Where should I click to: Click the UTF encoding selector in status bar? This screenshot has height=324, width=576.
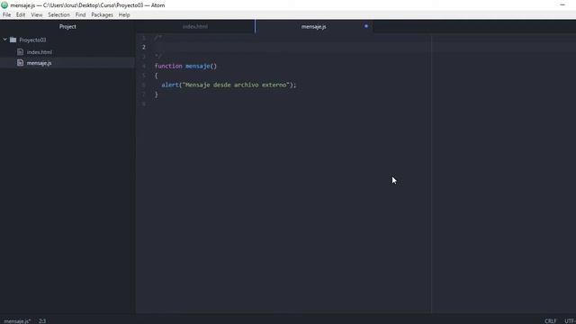570,321
